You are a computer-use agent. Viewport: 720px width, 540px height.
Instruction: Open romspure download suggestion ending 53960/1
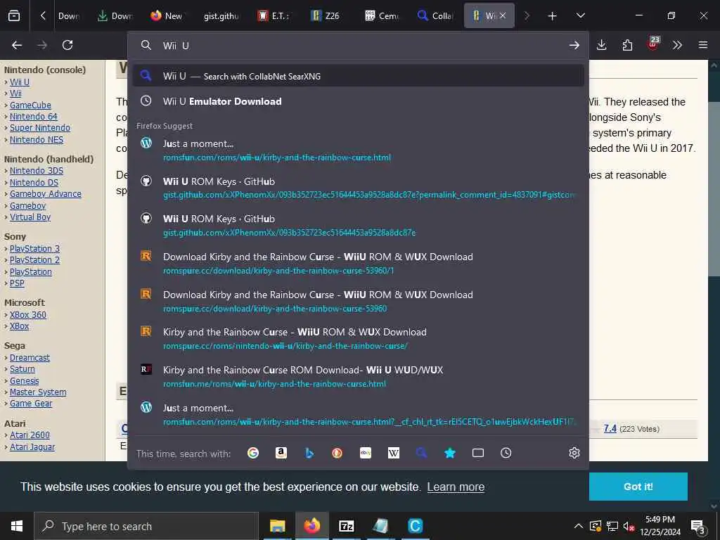coord(358,263)
